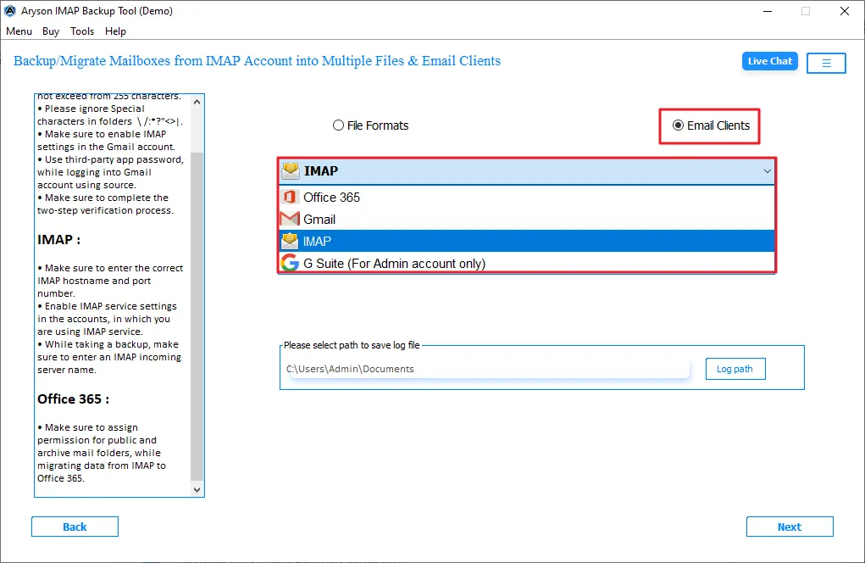This screenshot has height=563, width=865.
Task: Click the 'Office 365 :' heading in instructions
Action: (74, 399)
